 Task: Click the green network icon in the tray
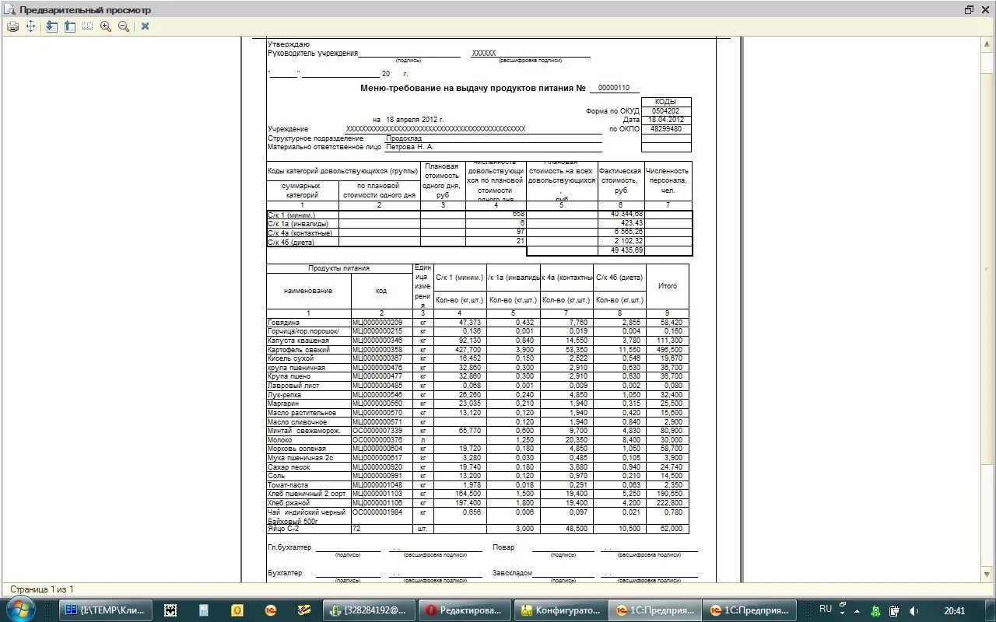[877, 611]
